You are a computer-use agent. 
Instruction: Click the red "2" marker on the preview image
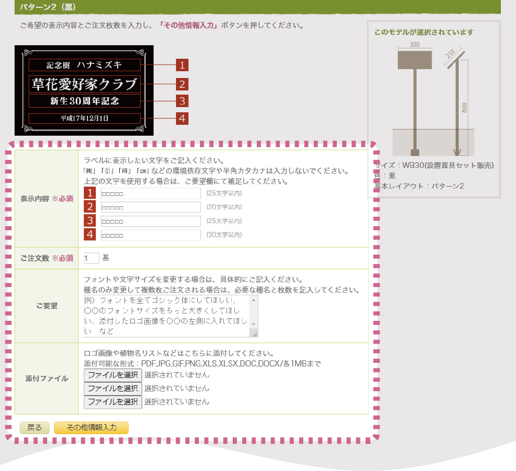[x=183, y=83]
